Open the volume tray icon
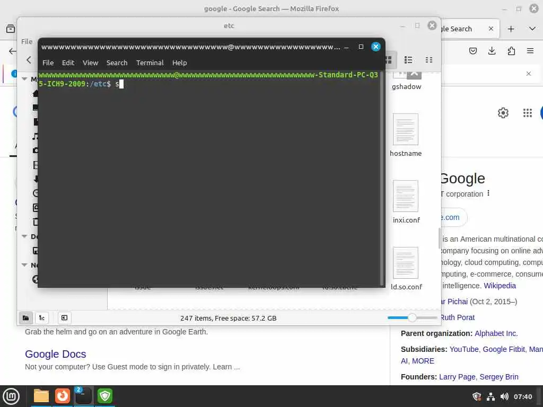Screen dimensions: 543x407 pos(504,396)
